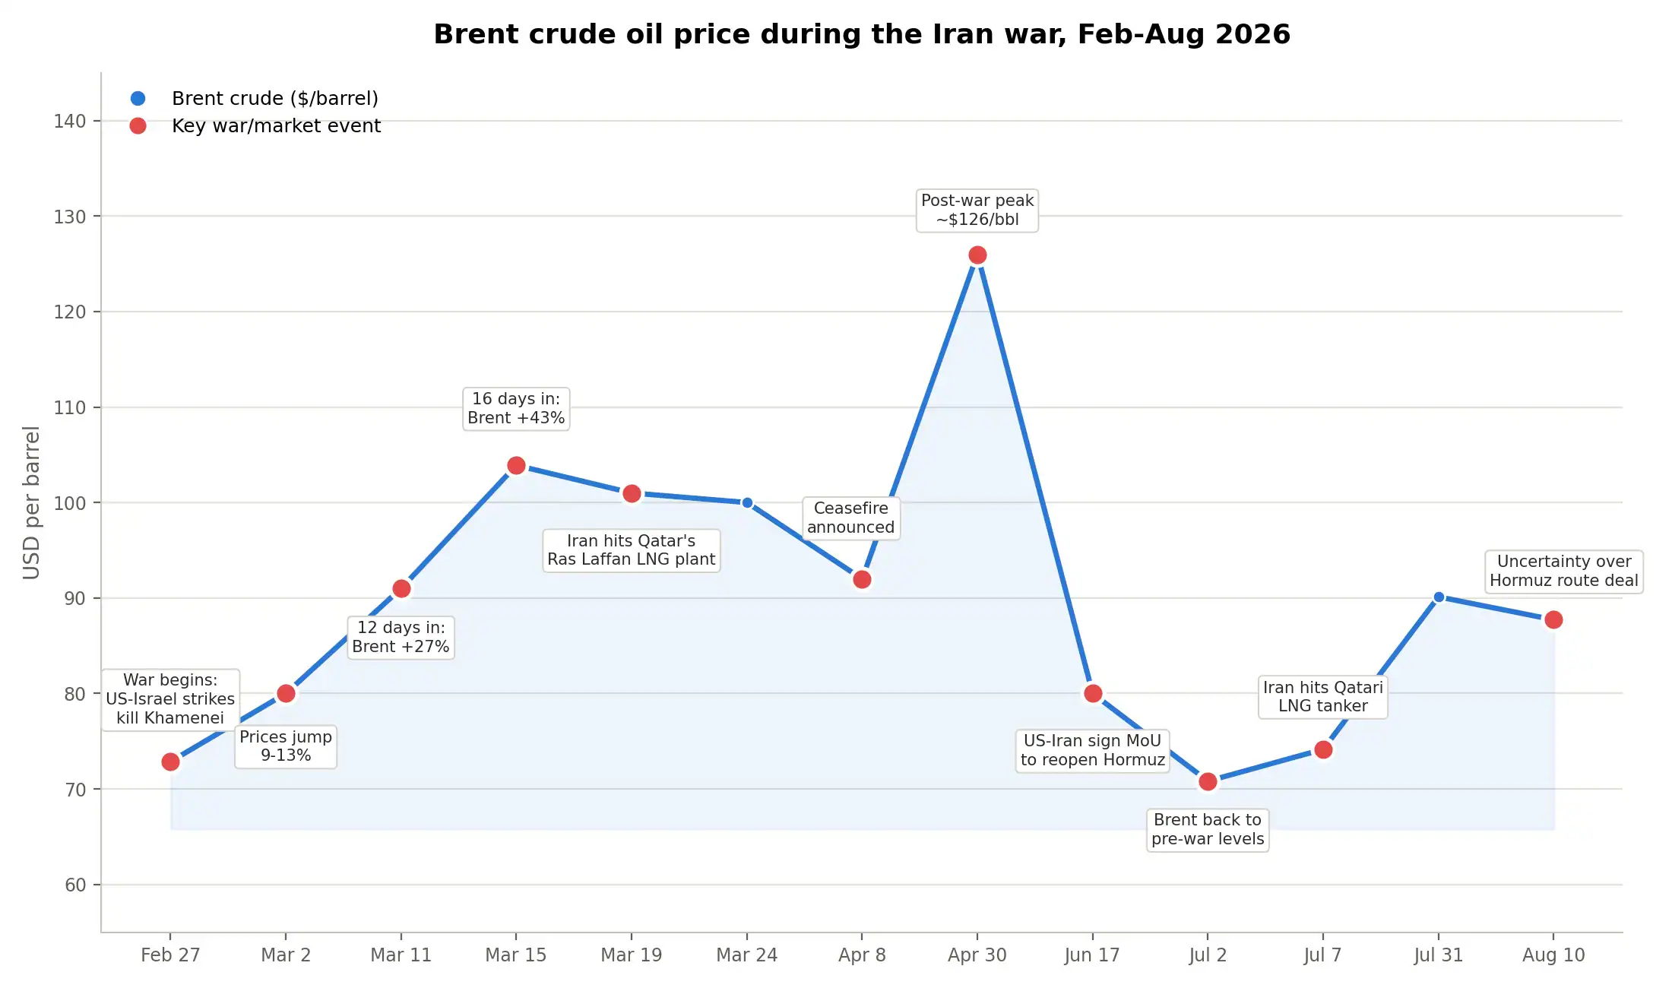Click the 'Ceasefire announced' annotation box
The height and width of the screenshot is (988, 1672).
tap(851, 518)
